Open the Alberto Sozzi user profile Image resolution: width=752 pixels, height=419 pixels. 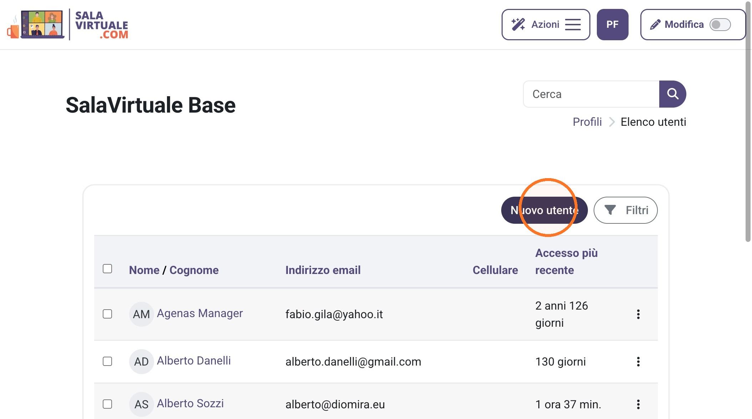click(x=190, y=403)
